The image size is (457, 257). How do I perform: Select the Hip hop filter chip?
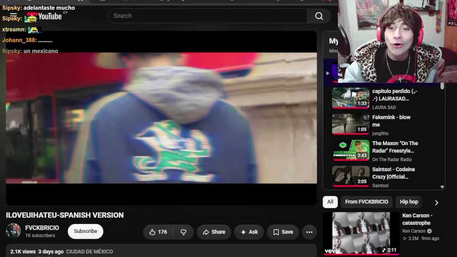[x=409, y=202]
